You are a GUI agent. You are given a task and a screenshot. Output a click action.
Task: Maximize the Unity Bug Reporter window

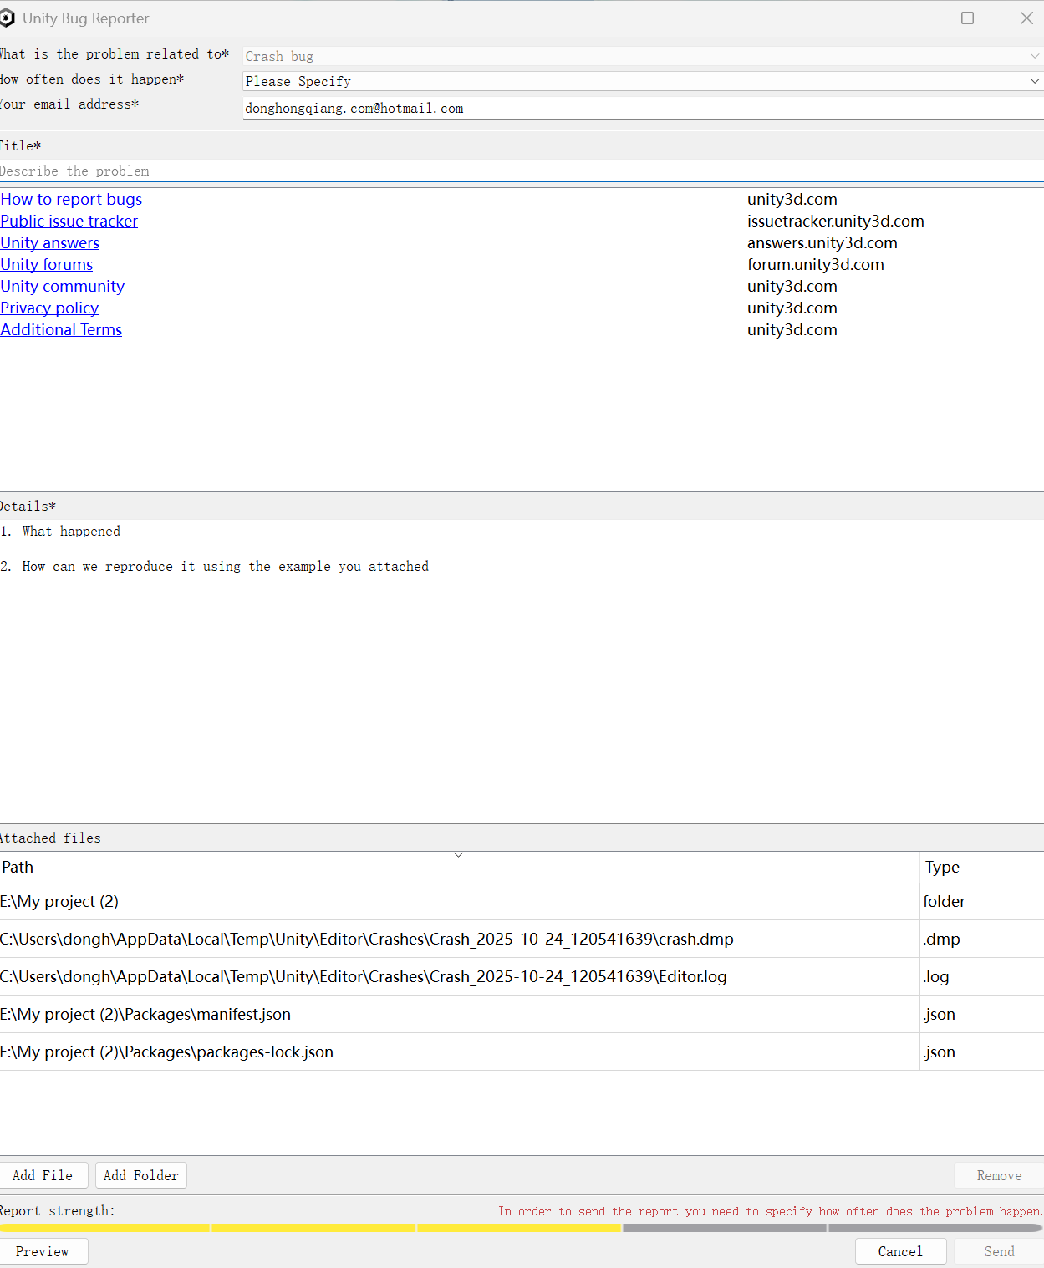[x=967, y=18]
